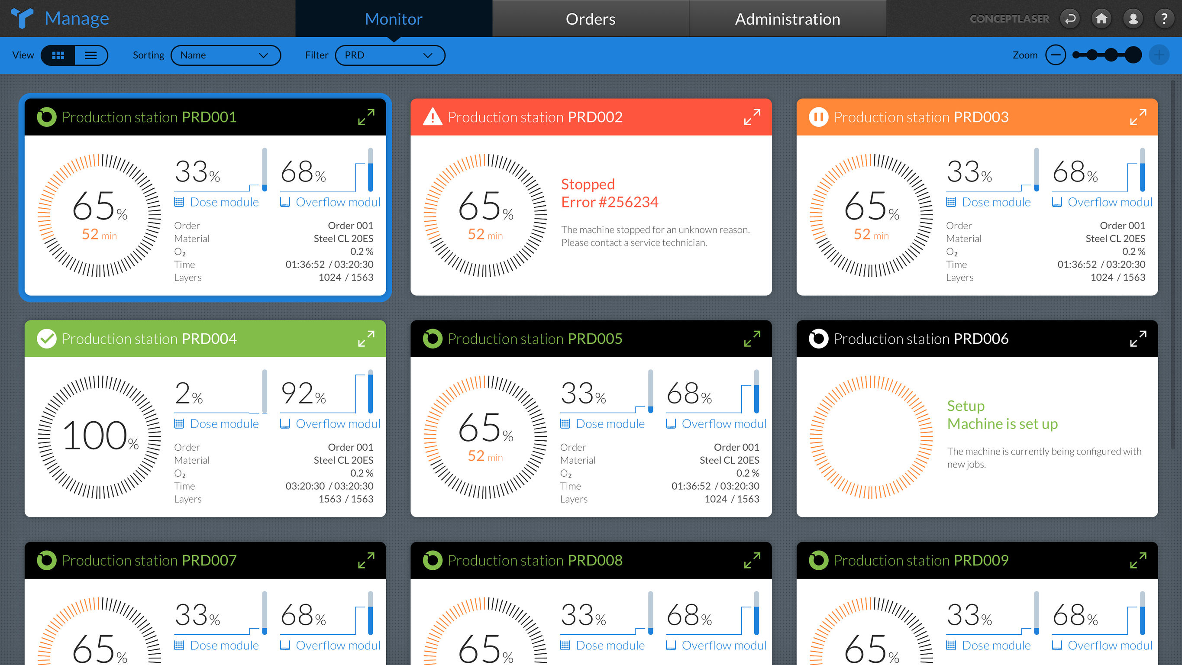This screenshot has width=1182, height=665.
Task: Open the Filter PRD dropdown
Action: (x=390, y=55)
